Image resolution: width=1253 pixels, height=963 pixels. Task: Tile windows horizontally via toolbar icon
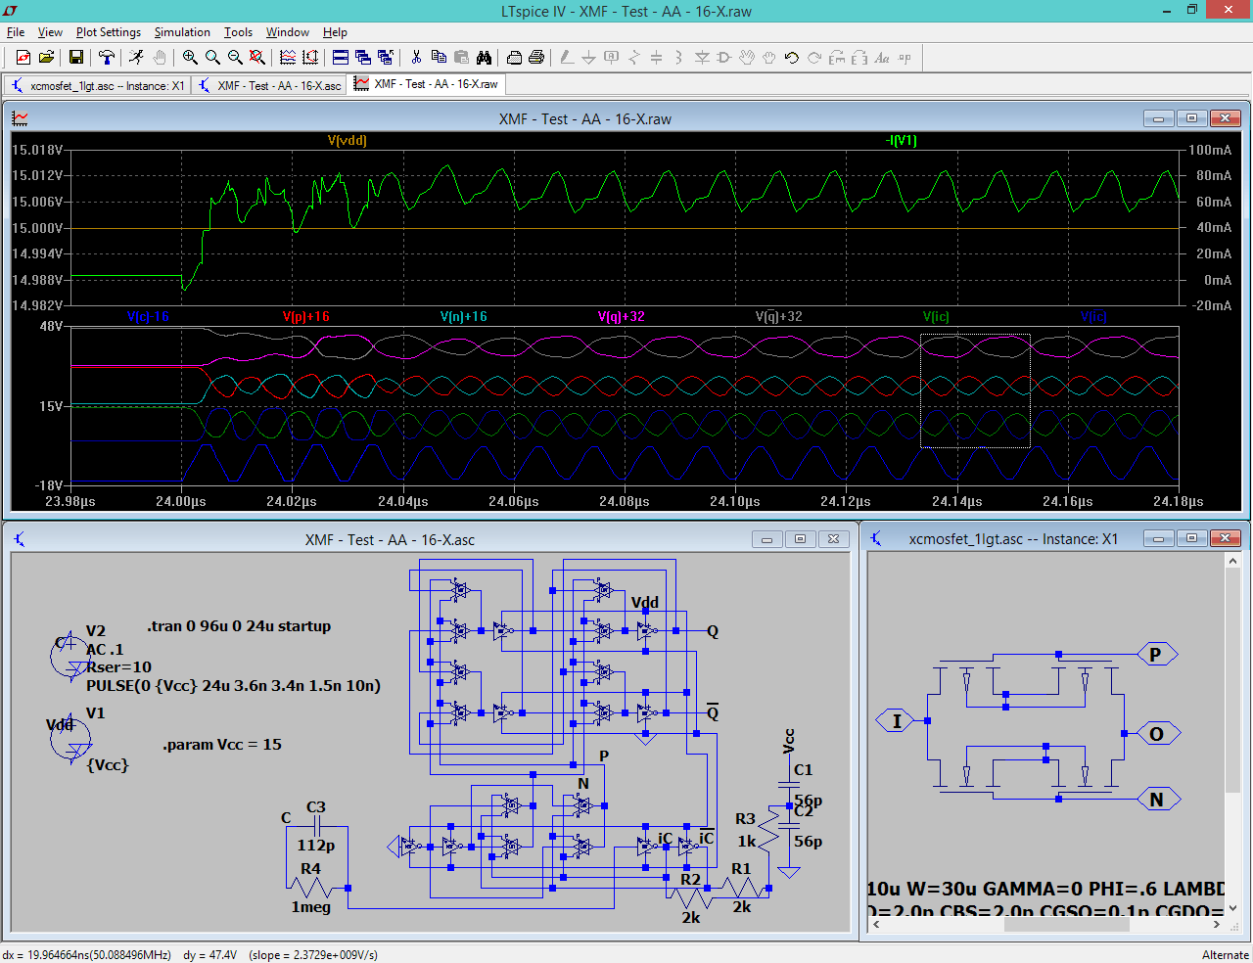point(341,58)
